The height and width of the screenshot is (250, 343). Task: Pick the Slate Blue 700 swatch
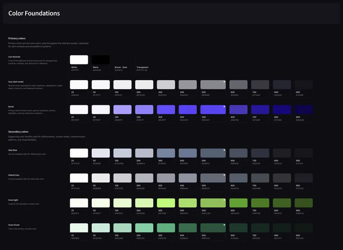260,153
